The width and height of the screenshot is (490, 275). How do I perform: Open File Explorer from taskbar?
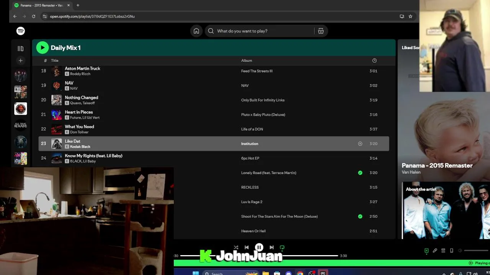(x=265, y=273)
